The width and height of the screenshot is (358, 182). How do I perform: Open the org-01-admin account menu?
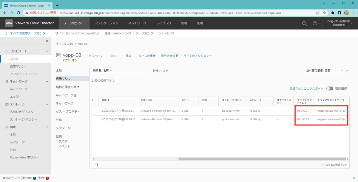coord(339,23)
